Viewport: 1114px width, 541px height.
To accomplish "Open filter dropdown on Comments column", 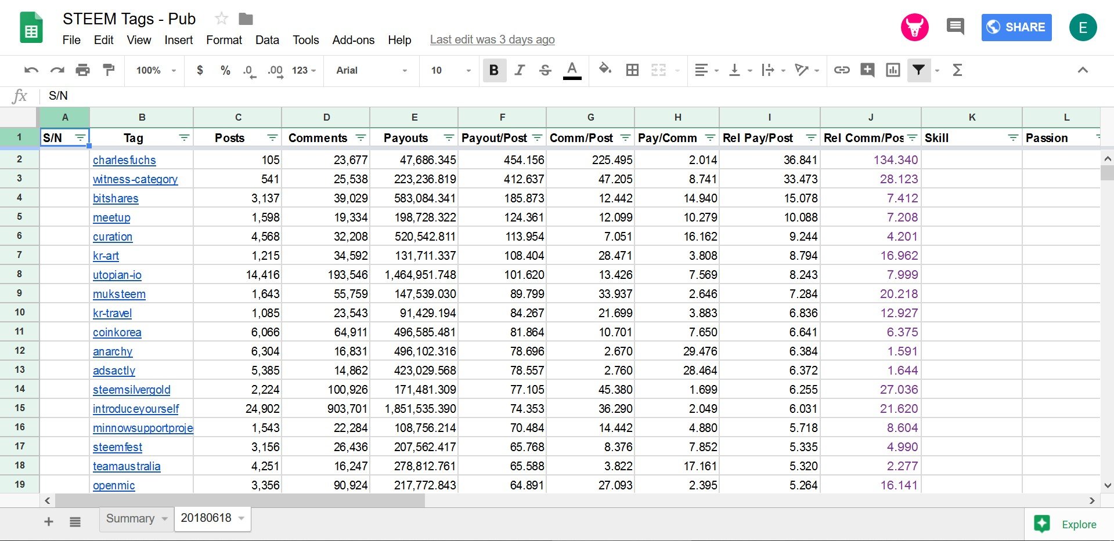I will 360,137.
